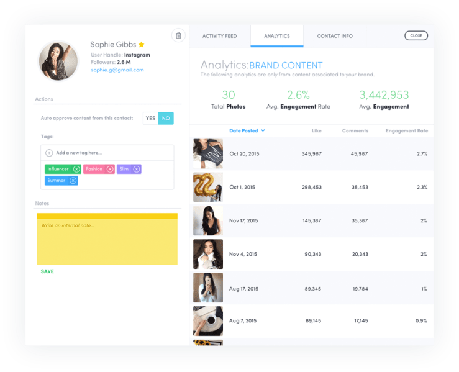
Task: Open the Oct 1, 2015 balloon photo
Action: (208, 187)
